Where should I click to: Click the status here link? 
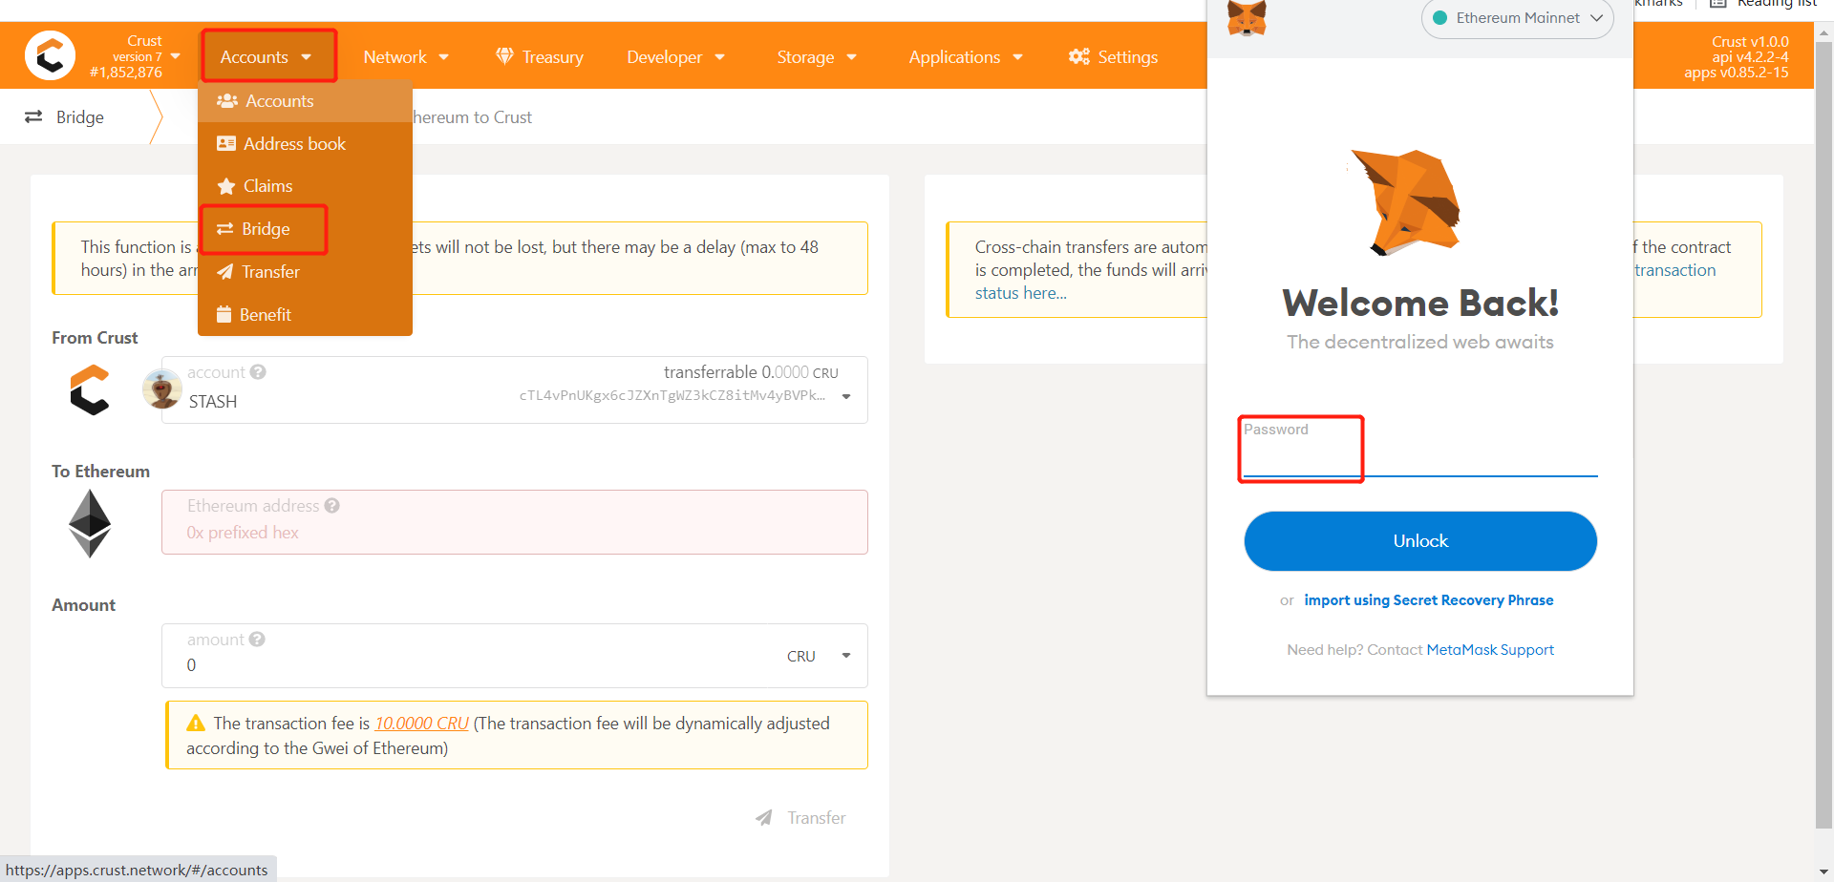click(x=1021, y=293)
